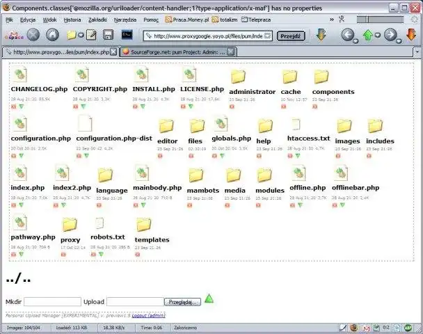Open the cache folder icon
This screenshot has width=423, height=334.
tap(290, 77)
